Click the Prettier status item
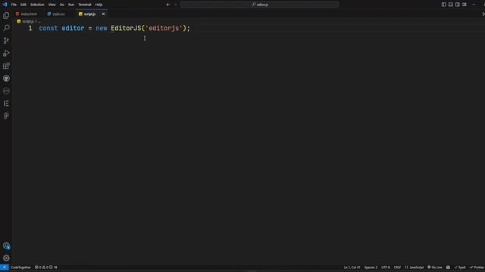 [x=477, y=267]
